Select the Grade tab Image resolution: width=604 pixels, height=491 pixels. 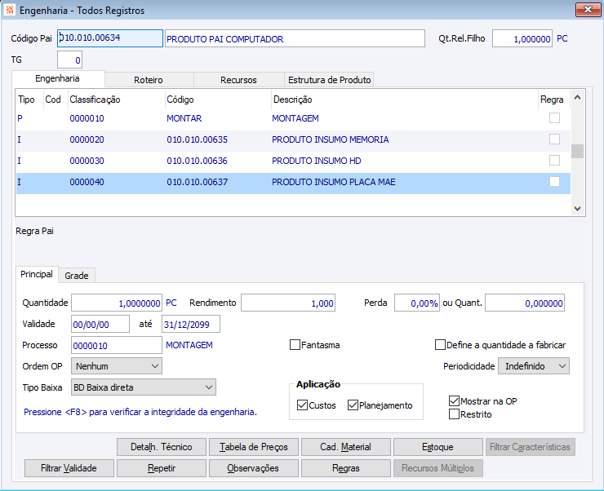(x=77, y=276)
